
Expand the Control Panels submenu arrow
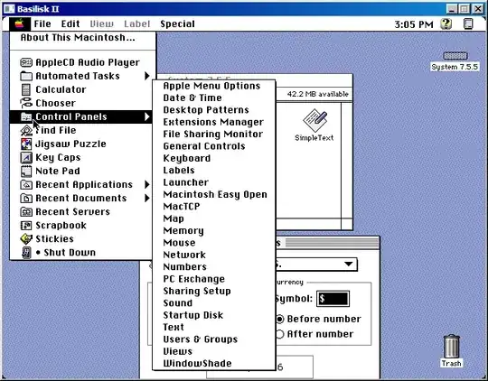(x=147, y=116)
